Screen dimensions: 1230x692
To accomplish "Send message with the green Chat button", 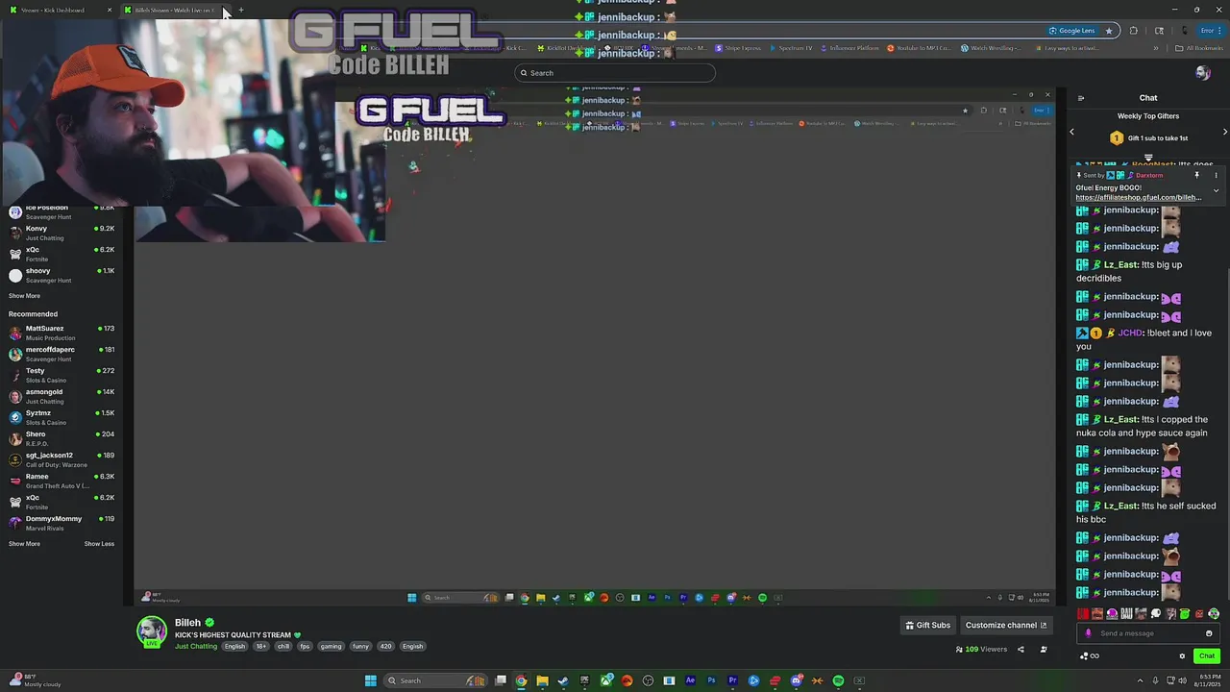I will (x=1207, y=656).
